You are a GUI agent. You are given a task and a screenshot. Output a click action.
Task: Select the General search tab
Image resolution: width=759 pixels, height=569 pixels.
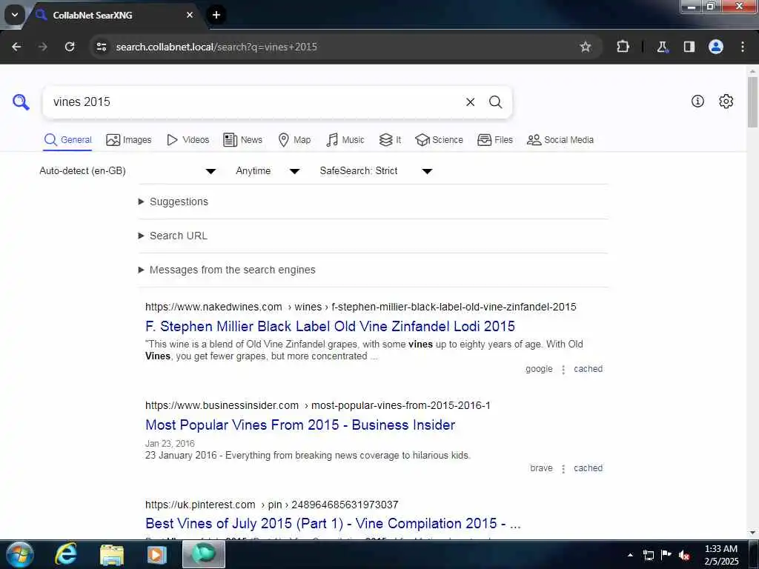(67, 140)
